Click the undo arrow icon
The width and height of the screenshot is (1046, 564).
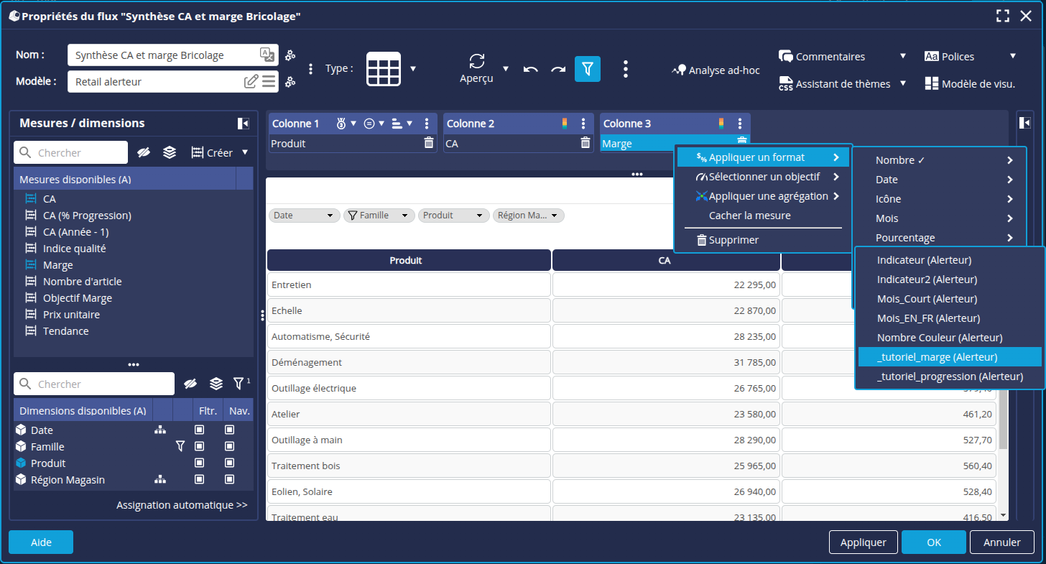pyautogui.click(x=530, y=69)
